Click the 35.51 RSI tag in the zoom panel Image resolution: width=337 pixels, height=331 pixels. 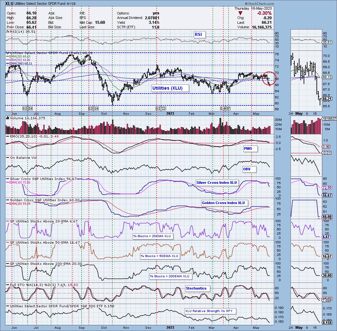(x=327, y=43)
